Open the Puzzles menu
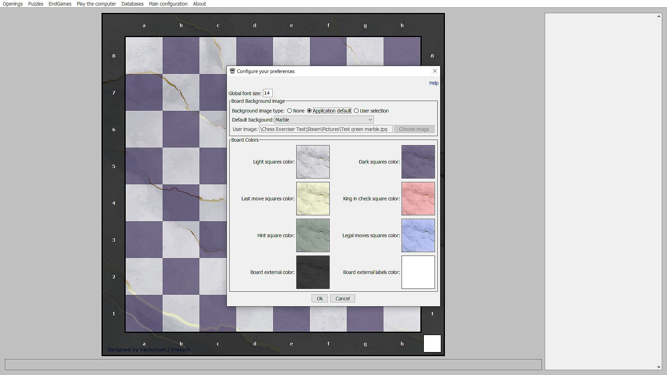 point(35,4)
